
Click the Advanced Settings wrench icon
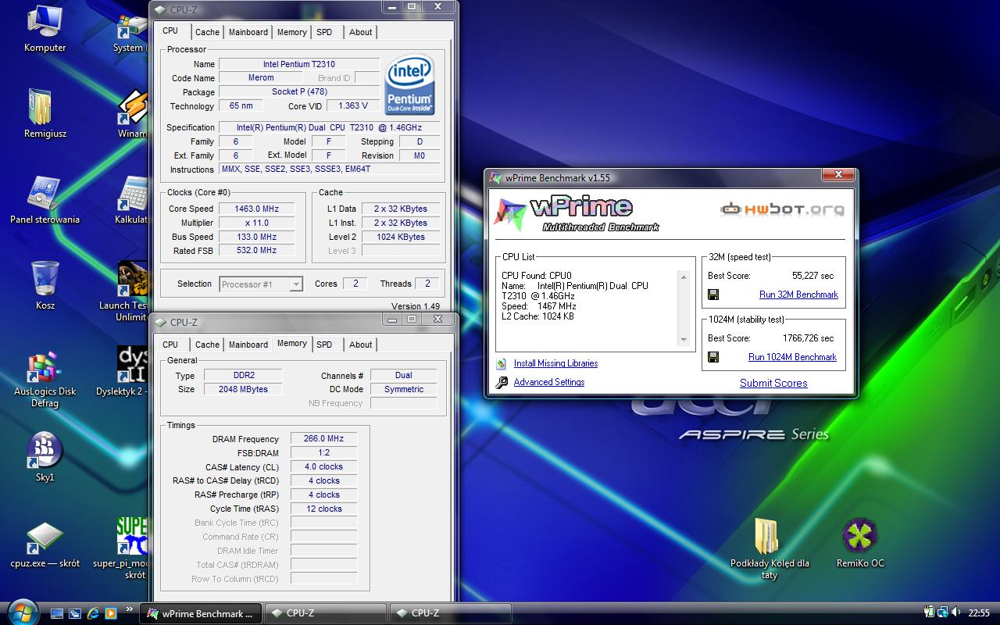pos(501,382)
